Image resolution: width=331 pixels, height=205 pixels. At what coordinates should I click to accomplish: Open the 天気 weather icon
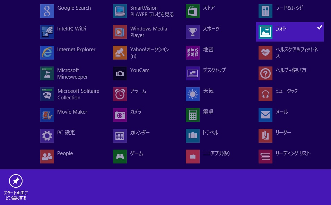[193, 94]
